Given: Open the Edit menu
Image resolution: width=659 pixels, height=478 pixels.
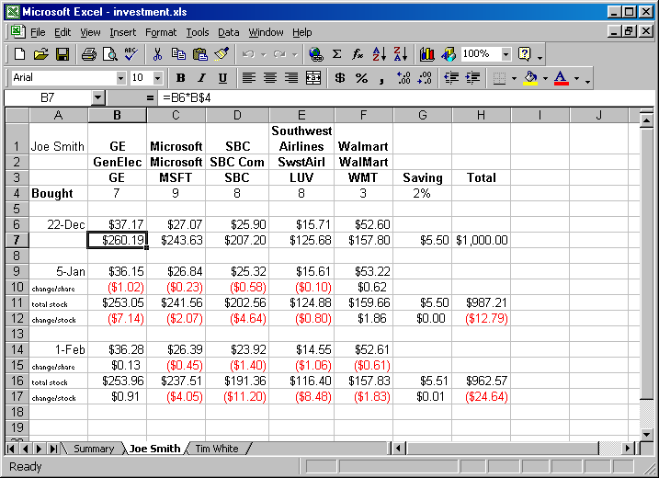Looking at the screenshot, I should [62, 32].
